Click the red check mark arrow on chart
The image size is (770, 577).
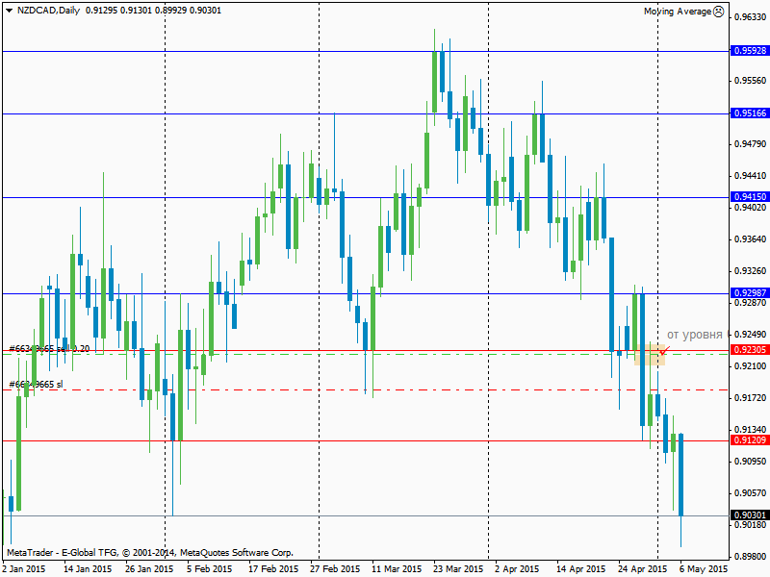tap(665, 351)
